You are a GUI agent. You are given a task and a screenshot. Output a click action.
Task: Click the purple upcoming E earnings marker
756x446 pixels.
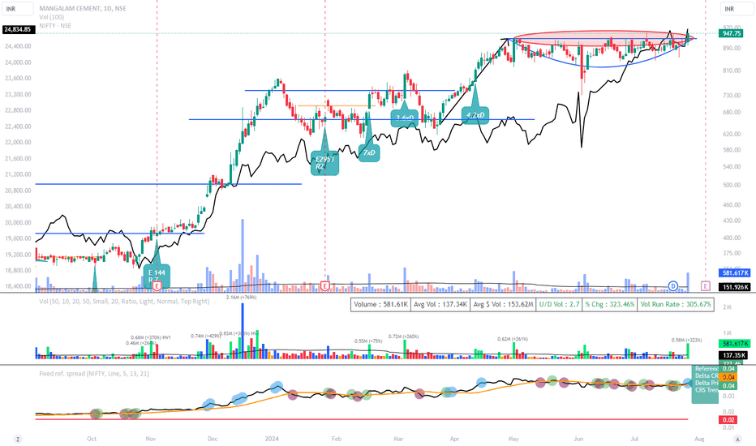[706, 286]
